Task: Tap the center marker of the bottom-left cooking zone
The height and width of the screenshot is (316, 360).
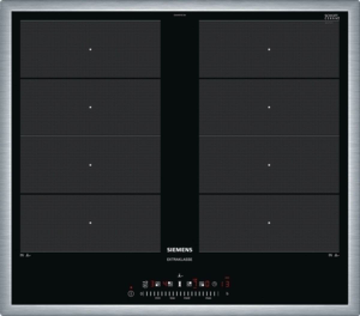Action: [x=90, y=223]
